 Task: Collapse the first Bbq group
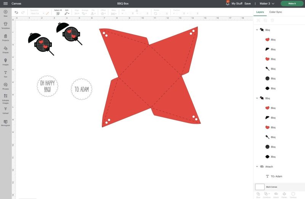click(257, 30)
